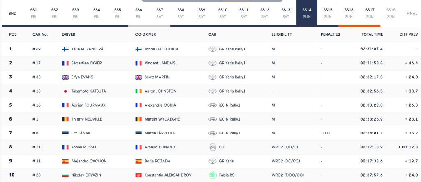This screenshot has height=182, width=421.
Task: Click Finnish flag beside Kalle ROVANPERÄ
Action: [65, 49]
